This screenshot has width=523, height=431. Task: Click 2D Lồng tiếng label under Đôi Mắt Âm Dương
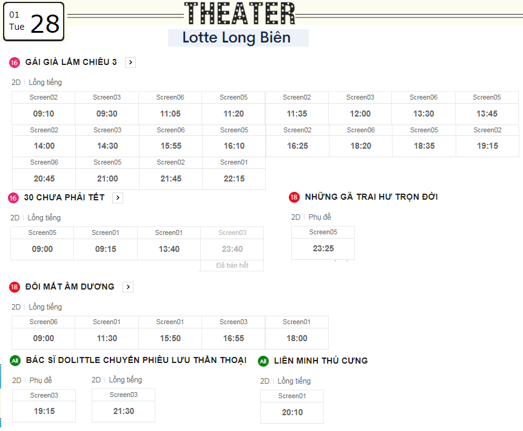click(36, 307)
